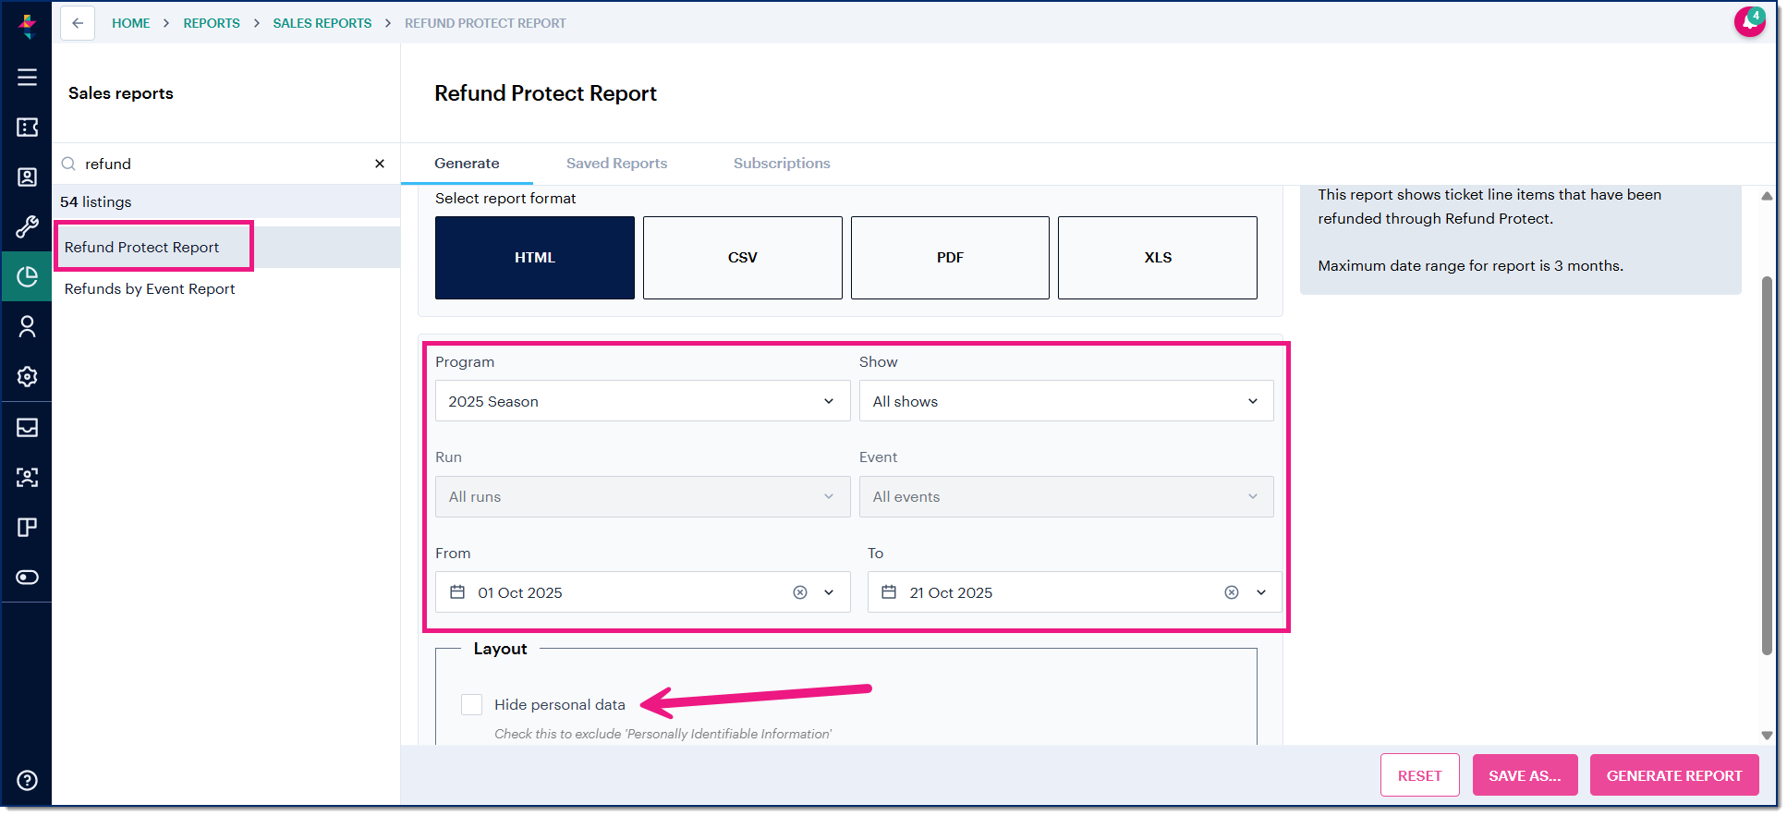Click the refund search input field
The width and height of the screenshot is (1787, 816).
(x=226, y=164)
